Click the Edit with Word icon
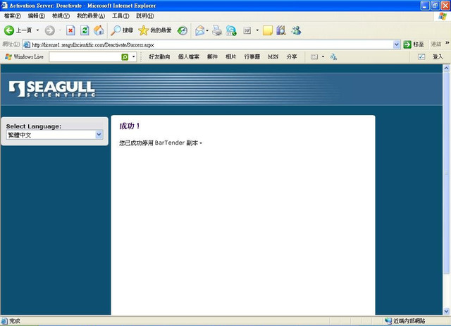Viewport: 451px width, 326px height. [x=247, y=30]
